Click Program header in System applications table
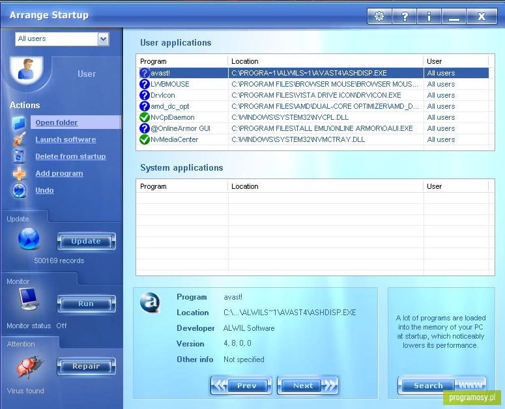 (182, 186)
